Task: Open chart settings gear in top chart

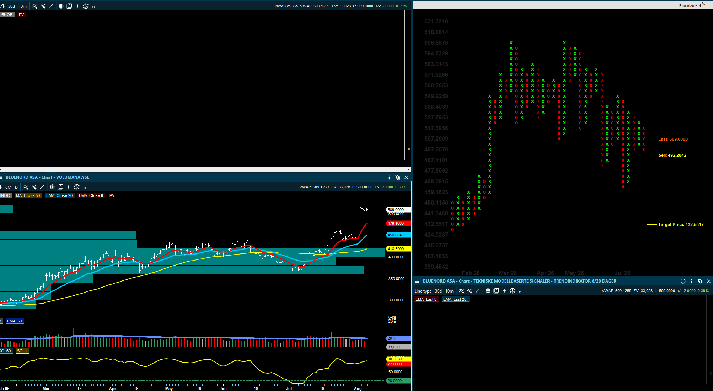Action: (x=61, y=6)
